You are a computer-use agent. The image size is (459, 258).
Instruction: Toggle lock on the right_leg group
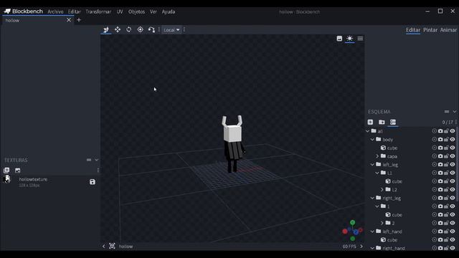point(446,198)
